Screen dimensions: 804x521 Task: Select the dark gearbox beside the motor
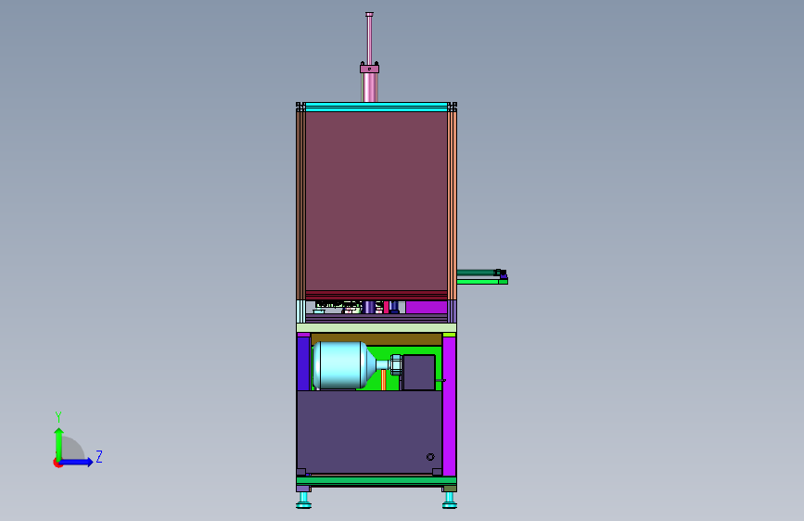pyautogui.click(x=419, y=373)
